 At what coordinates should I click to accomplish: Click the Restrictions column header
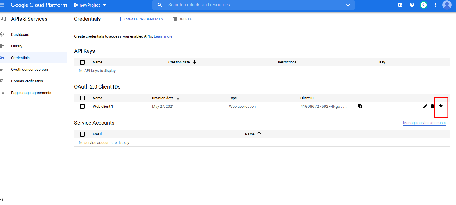coord(287,62)
